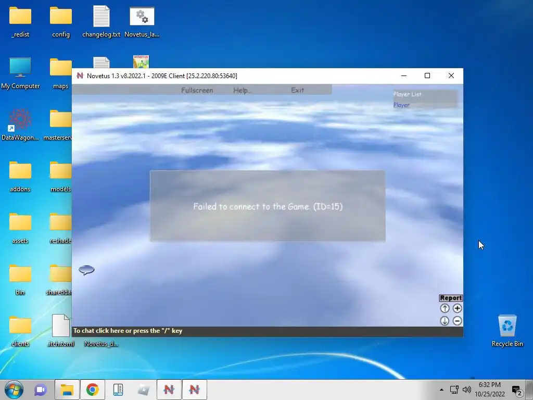The width and height of the screenshot is (533, 400).
Task: Open the chat speech bubble icon
Action: pyautogui.click(x=86, y=270)
